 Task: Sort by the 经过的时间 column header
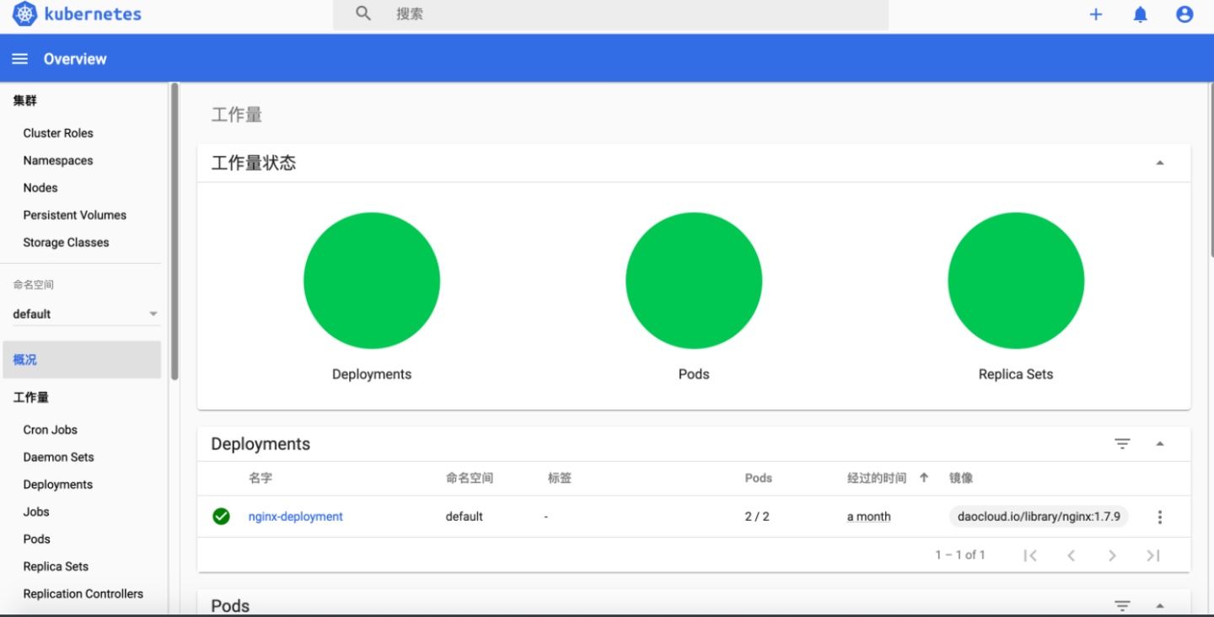pos(877,478)
